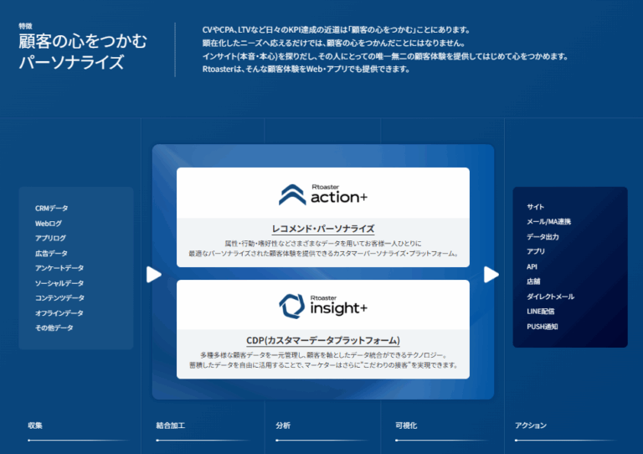Click the action+ card description paragraph

tap(323, 249)
